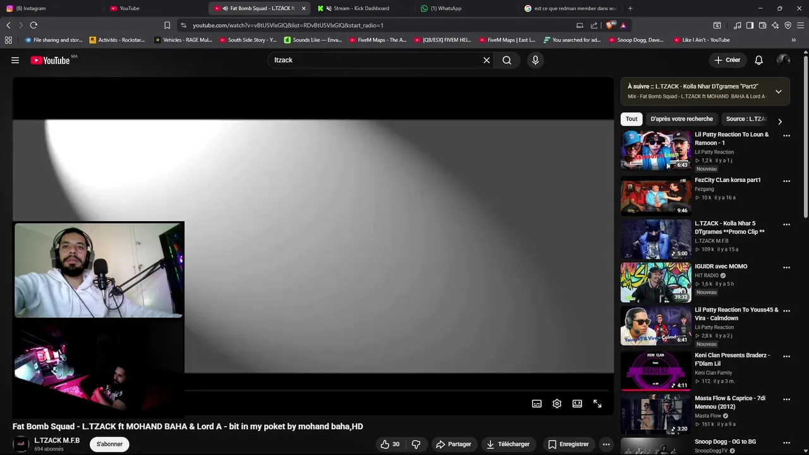
Task: Click the Télécharger download button
Action: click(508, 444)
